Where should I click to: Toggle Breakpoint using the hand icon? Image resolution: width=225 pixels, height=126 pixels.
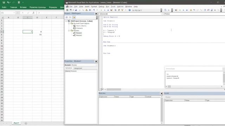point(191,10)
